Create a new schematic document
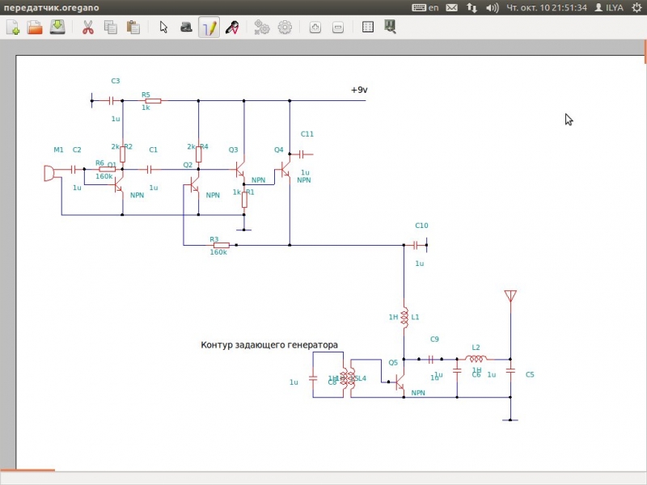This screenshot has width=647, height=485. [x=13, y=27]
